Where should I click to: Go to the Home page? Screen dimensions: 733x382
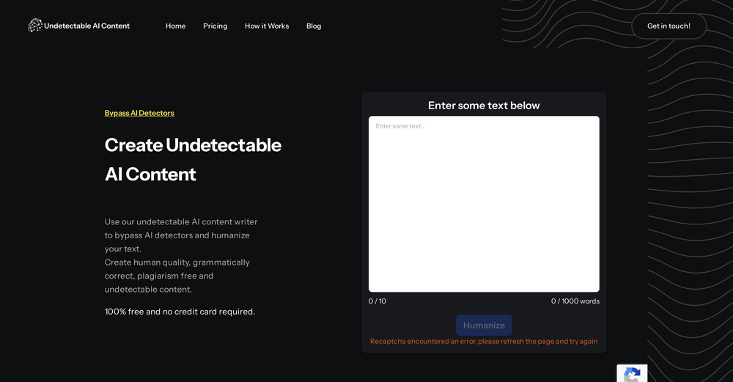(x=175, y=26)
